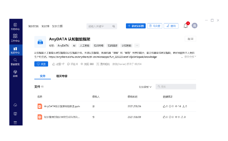The height and width of the screenshot is (141, 228).
Task: Click the 写文章 button
Action: click(155, 26)
